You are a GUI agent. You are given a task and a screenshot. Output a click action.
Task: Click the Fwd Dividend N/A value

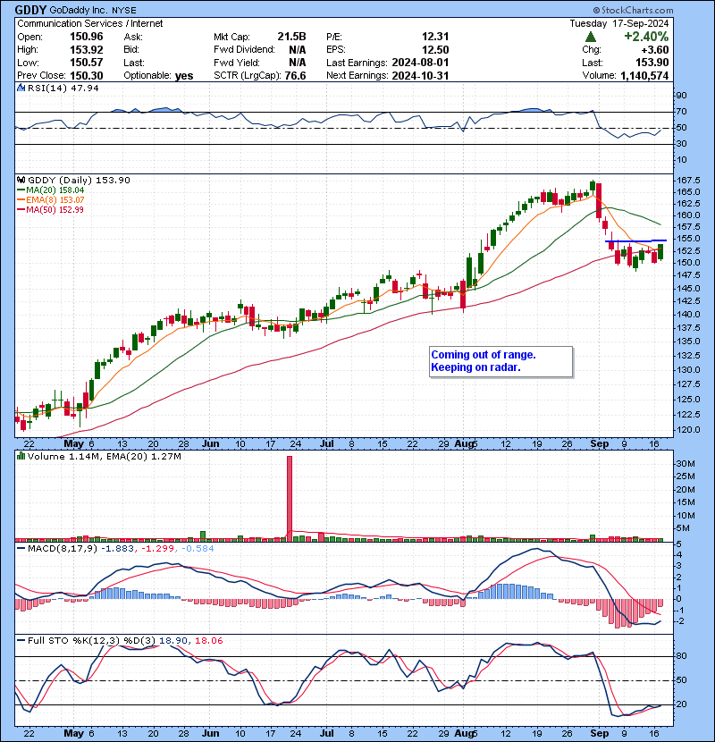pos(297,49)
